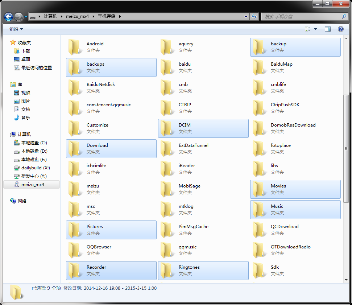This screenshot has width=352, height=305.
Task: Select the Download folder icon
Action: point(74,148)
